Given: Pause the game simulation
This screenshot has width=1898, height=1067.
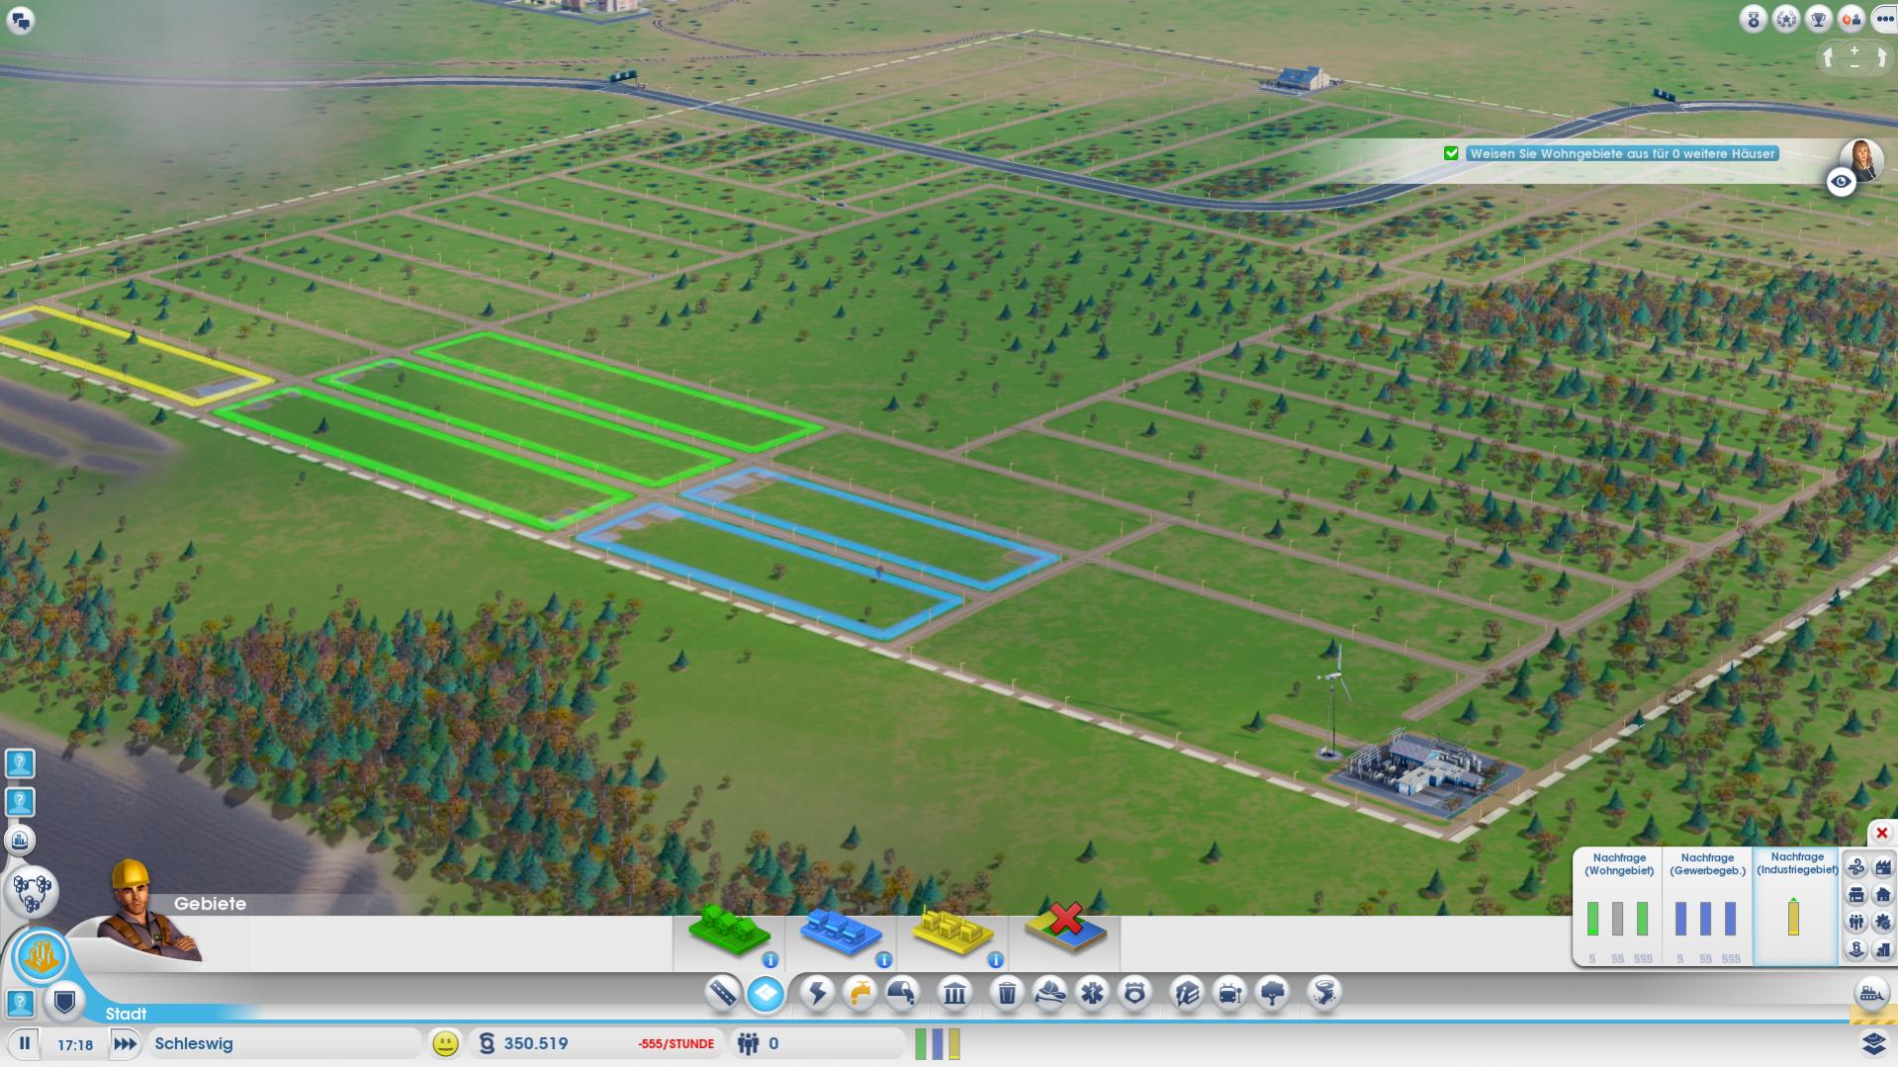Looking at the screenshot, I should click(25, 1043).
